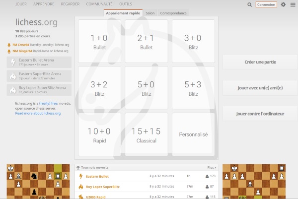Click the lichess.org site title
Screen dimensions: 298x199
(x=36, y=22)
